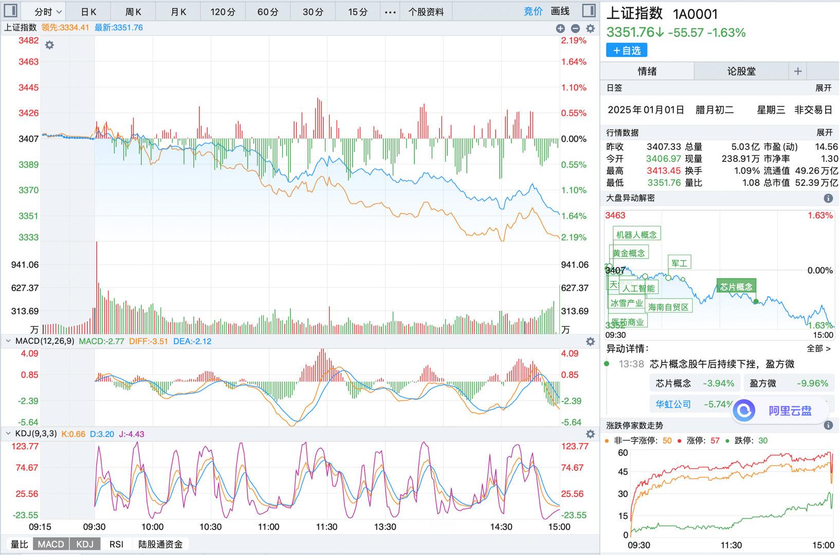The width and height of the screenshot is (840, 555).
Task: Open 个股资料 tab
Action: pyautogui.click(x=426, y=12)
